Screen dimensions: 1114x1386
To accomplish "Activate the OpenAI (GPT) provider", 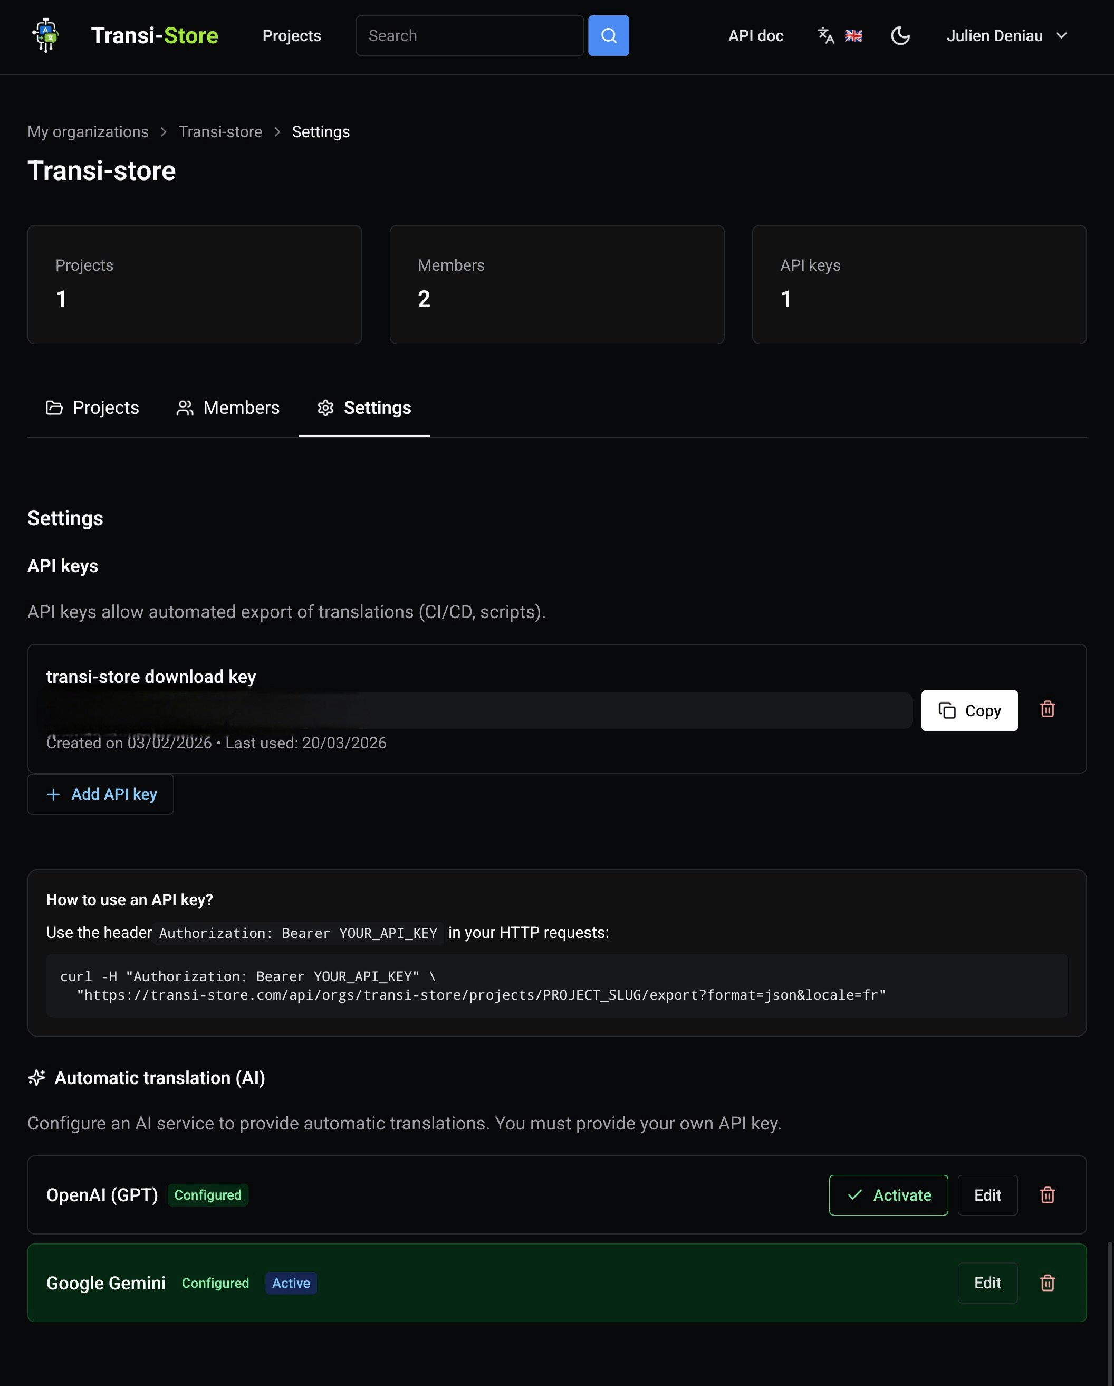I will click(x=888, y=1195).
